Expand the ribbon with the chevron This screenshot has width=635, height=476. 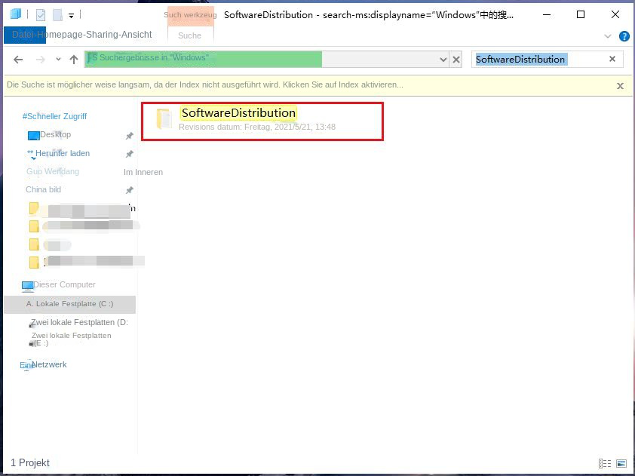(x=608, y=36)
